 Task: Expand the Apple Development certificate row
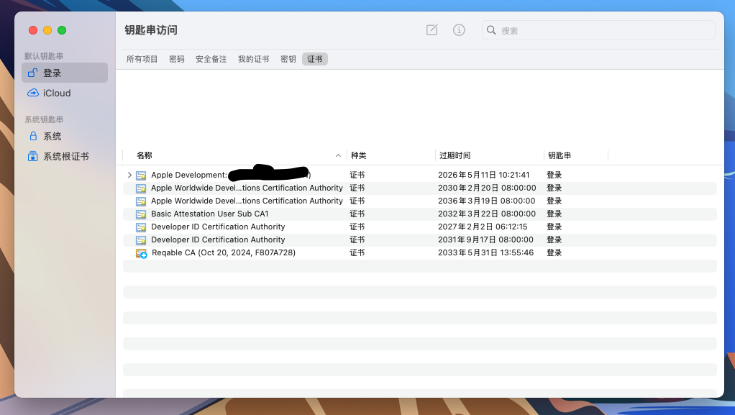point(129,175)
